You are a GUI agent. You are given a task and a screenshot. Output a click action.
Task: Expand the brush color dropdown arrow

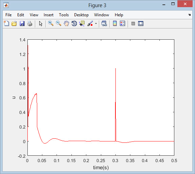coord(96,23)
